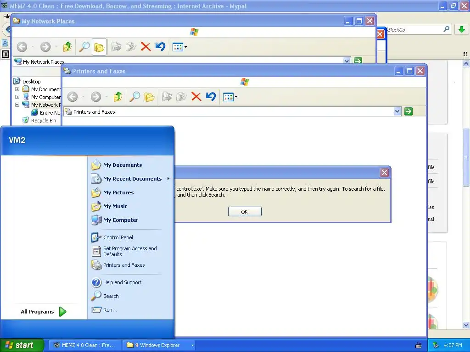Click Search magnifier in My Network Places toolbar
This screenshot has width=470, height=352.
tap(84, 47)
